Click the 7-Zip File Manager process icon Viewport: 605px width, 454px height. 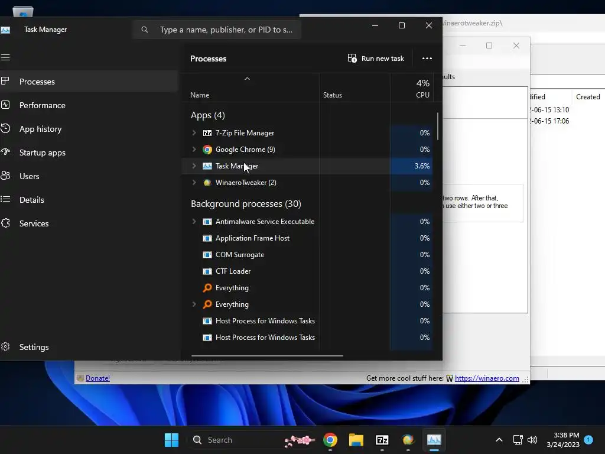(207, 133)
